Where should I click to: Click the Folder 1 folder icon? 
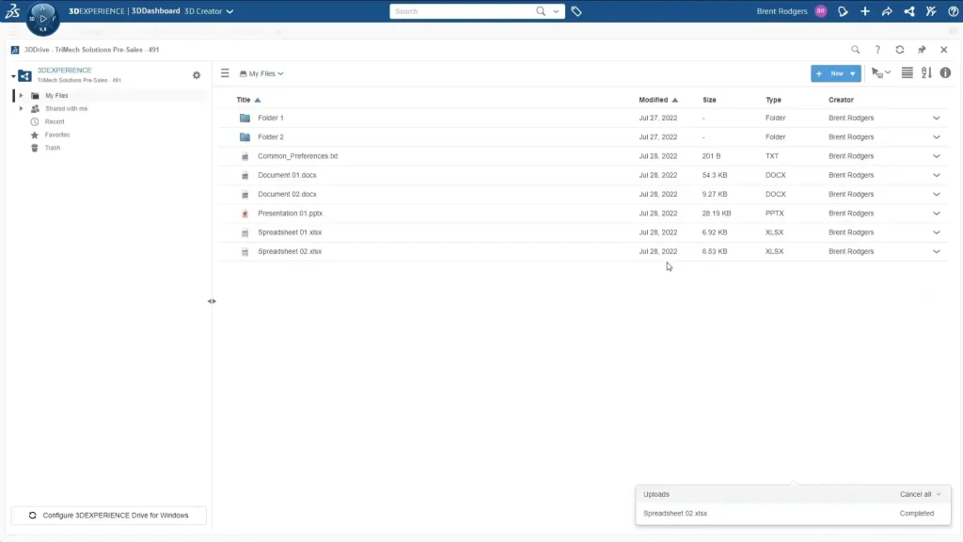[245, 118]
